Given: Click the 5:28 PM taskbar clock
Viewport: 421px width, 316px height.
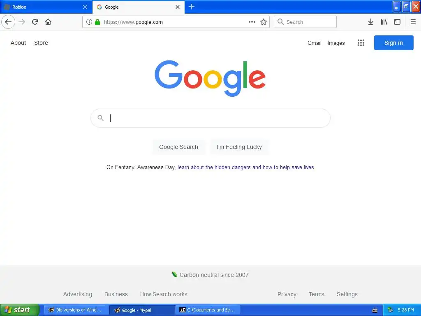Looking at the screenshot, I should [406, 310].
